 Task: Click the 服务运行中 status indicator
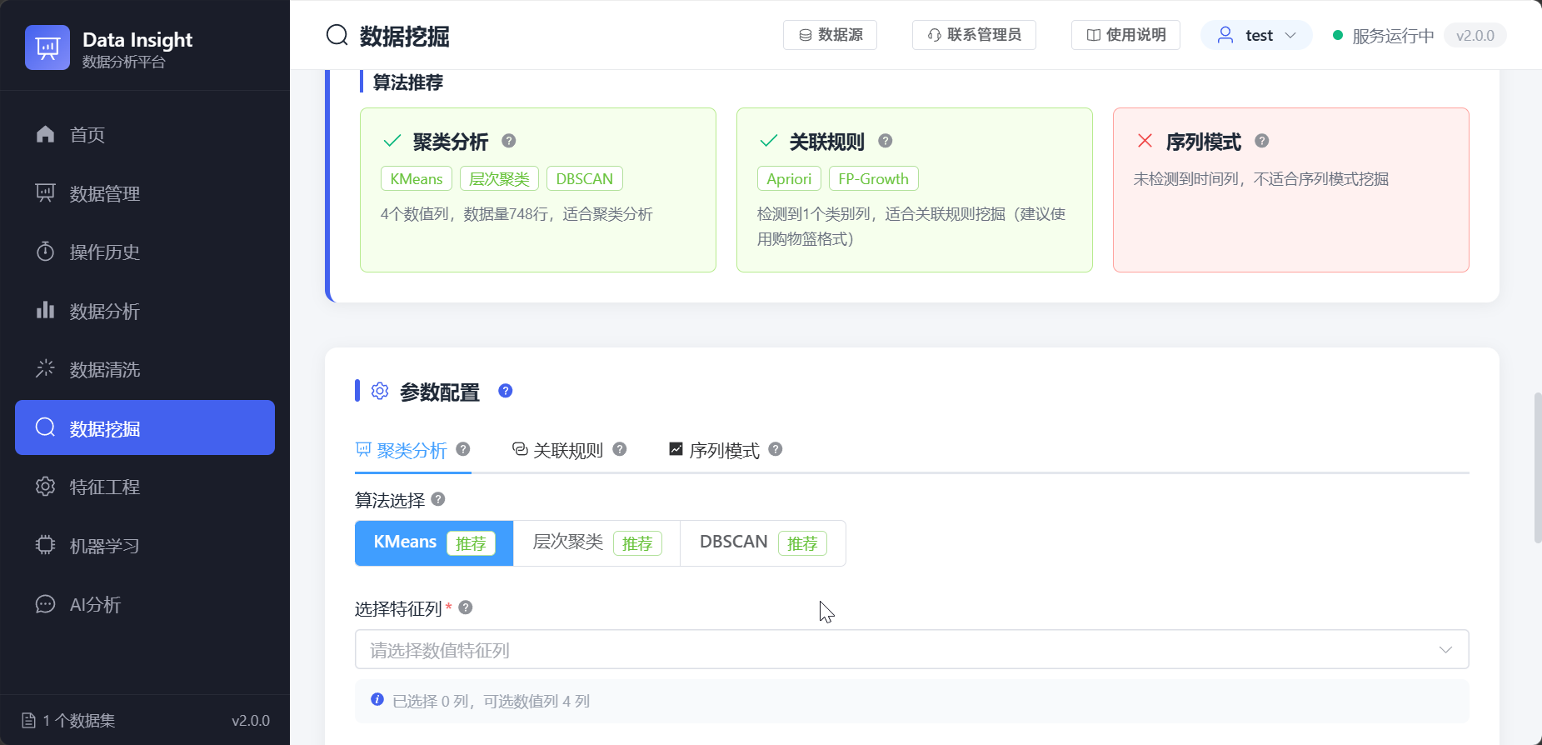1383,36
